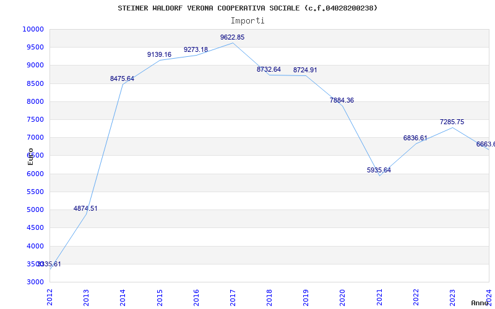The width and height of the screenshot is (495, 309).
Task: Click the 7500 y-axis label
Action: (x=35, y=119)
